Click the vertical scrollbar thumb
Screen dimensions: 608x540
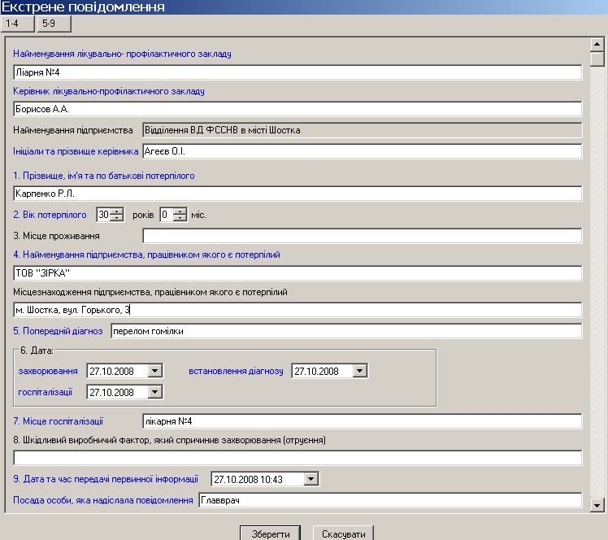pos(597,59)
